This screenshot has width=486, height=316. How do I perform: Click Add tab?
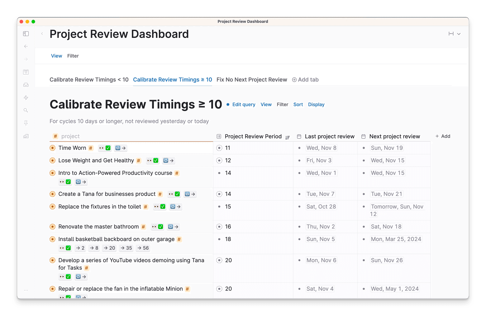point(305,80)
